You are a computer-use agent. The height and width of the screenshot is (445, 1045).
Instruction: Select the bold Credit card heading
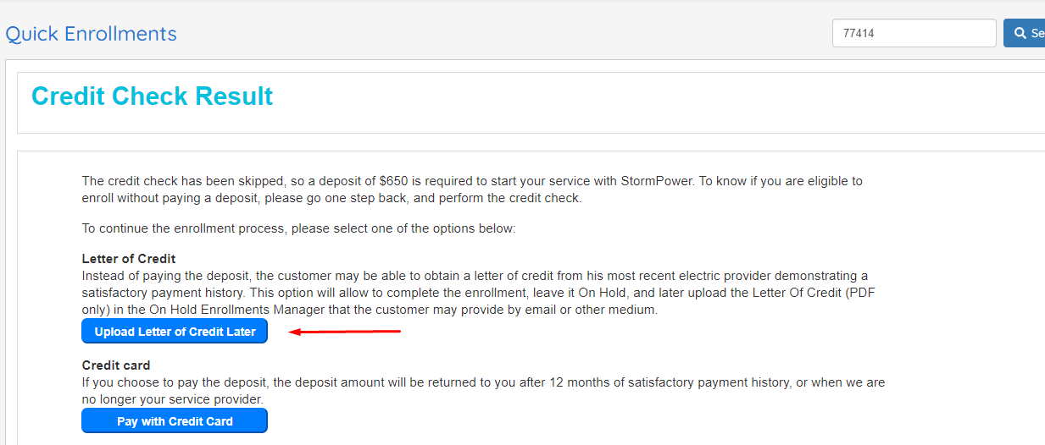click(x=116, y=365)
